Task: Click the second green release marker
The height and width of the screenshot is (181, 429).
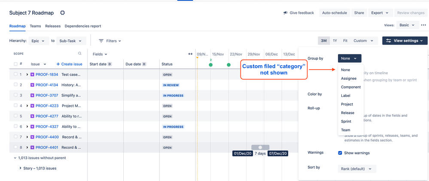Action: 229,65
